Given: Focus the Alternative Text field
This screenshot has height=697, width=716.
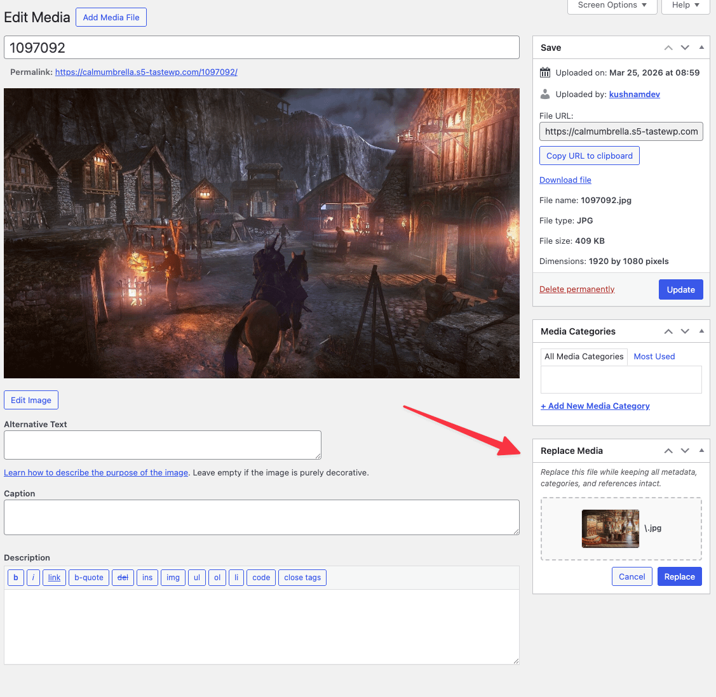Looking at the screenshot, I should (163, 445).
